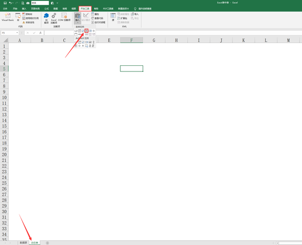This screenshot has width=302, height=245.
Task: Open the Name Box dropdown arrow
Action: click(x=17, y=33)
